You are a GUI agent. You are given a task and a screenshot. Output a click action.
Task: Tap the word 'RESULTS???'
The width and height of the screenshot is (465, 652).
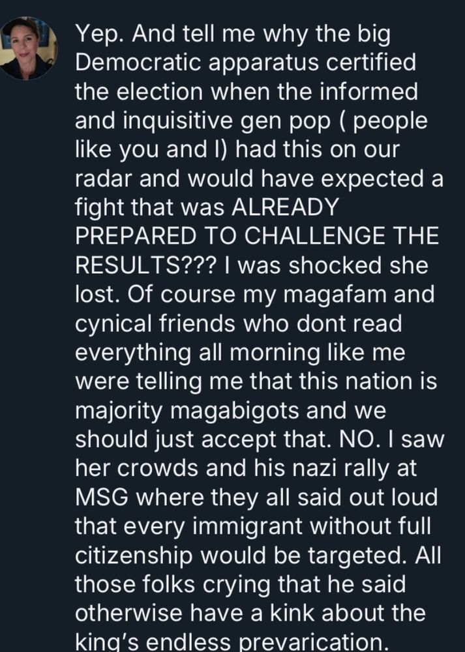[x=146, y=265]
